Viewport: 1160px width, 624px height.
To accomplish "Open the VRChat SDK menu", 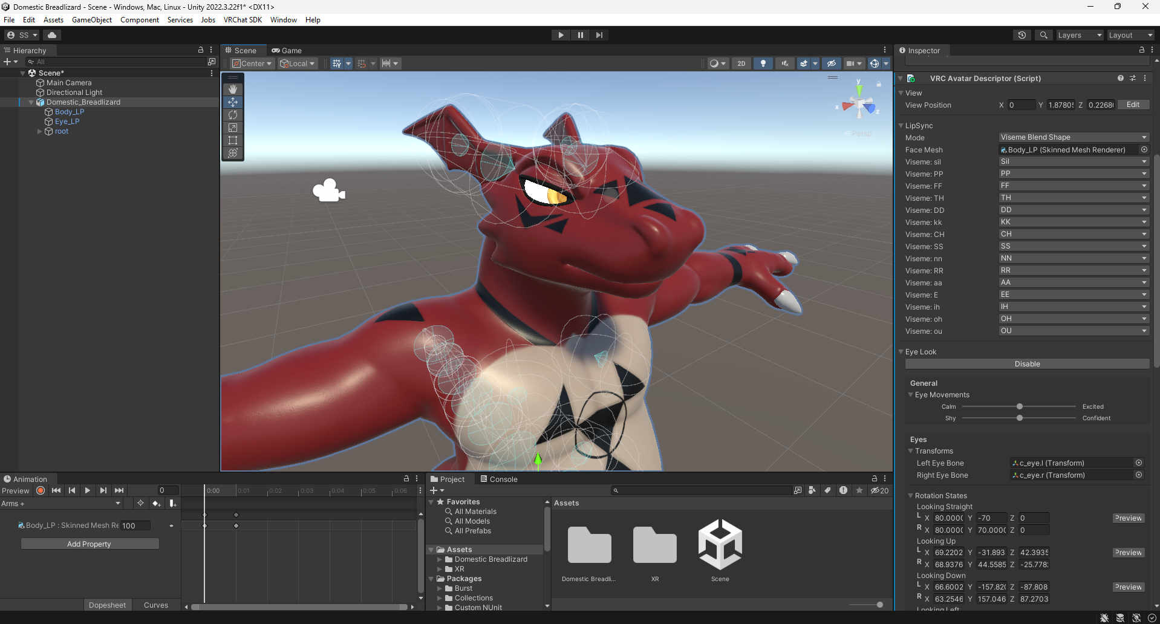I will coord(243,20).
